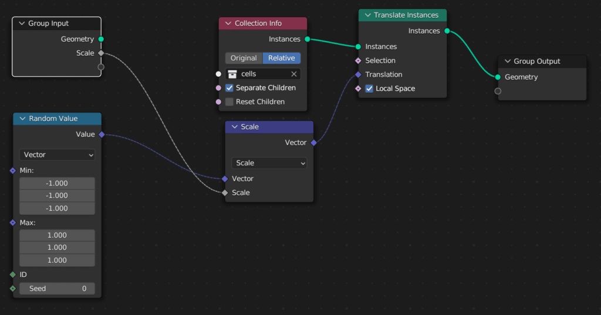
Task: Select the Original transform option
Action: 244,59
